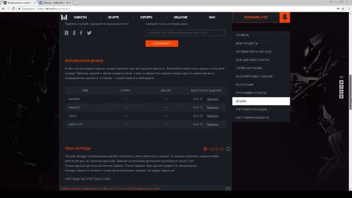Click the СЕРВЕР column header
Viewport: 352px width, 198px height.
click(125, 90)
